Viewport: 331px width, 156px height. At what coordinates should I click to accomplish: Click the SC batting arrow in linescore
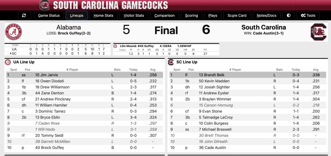(x=11, y=53)
